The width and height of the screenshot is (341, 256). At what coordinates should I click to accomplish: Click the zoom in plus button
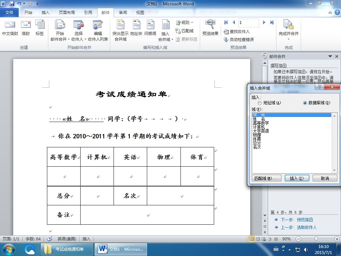pos(337,239)
